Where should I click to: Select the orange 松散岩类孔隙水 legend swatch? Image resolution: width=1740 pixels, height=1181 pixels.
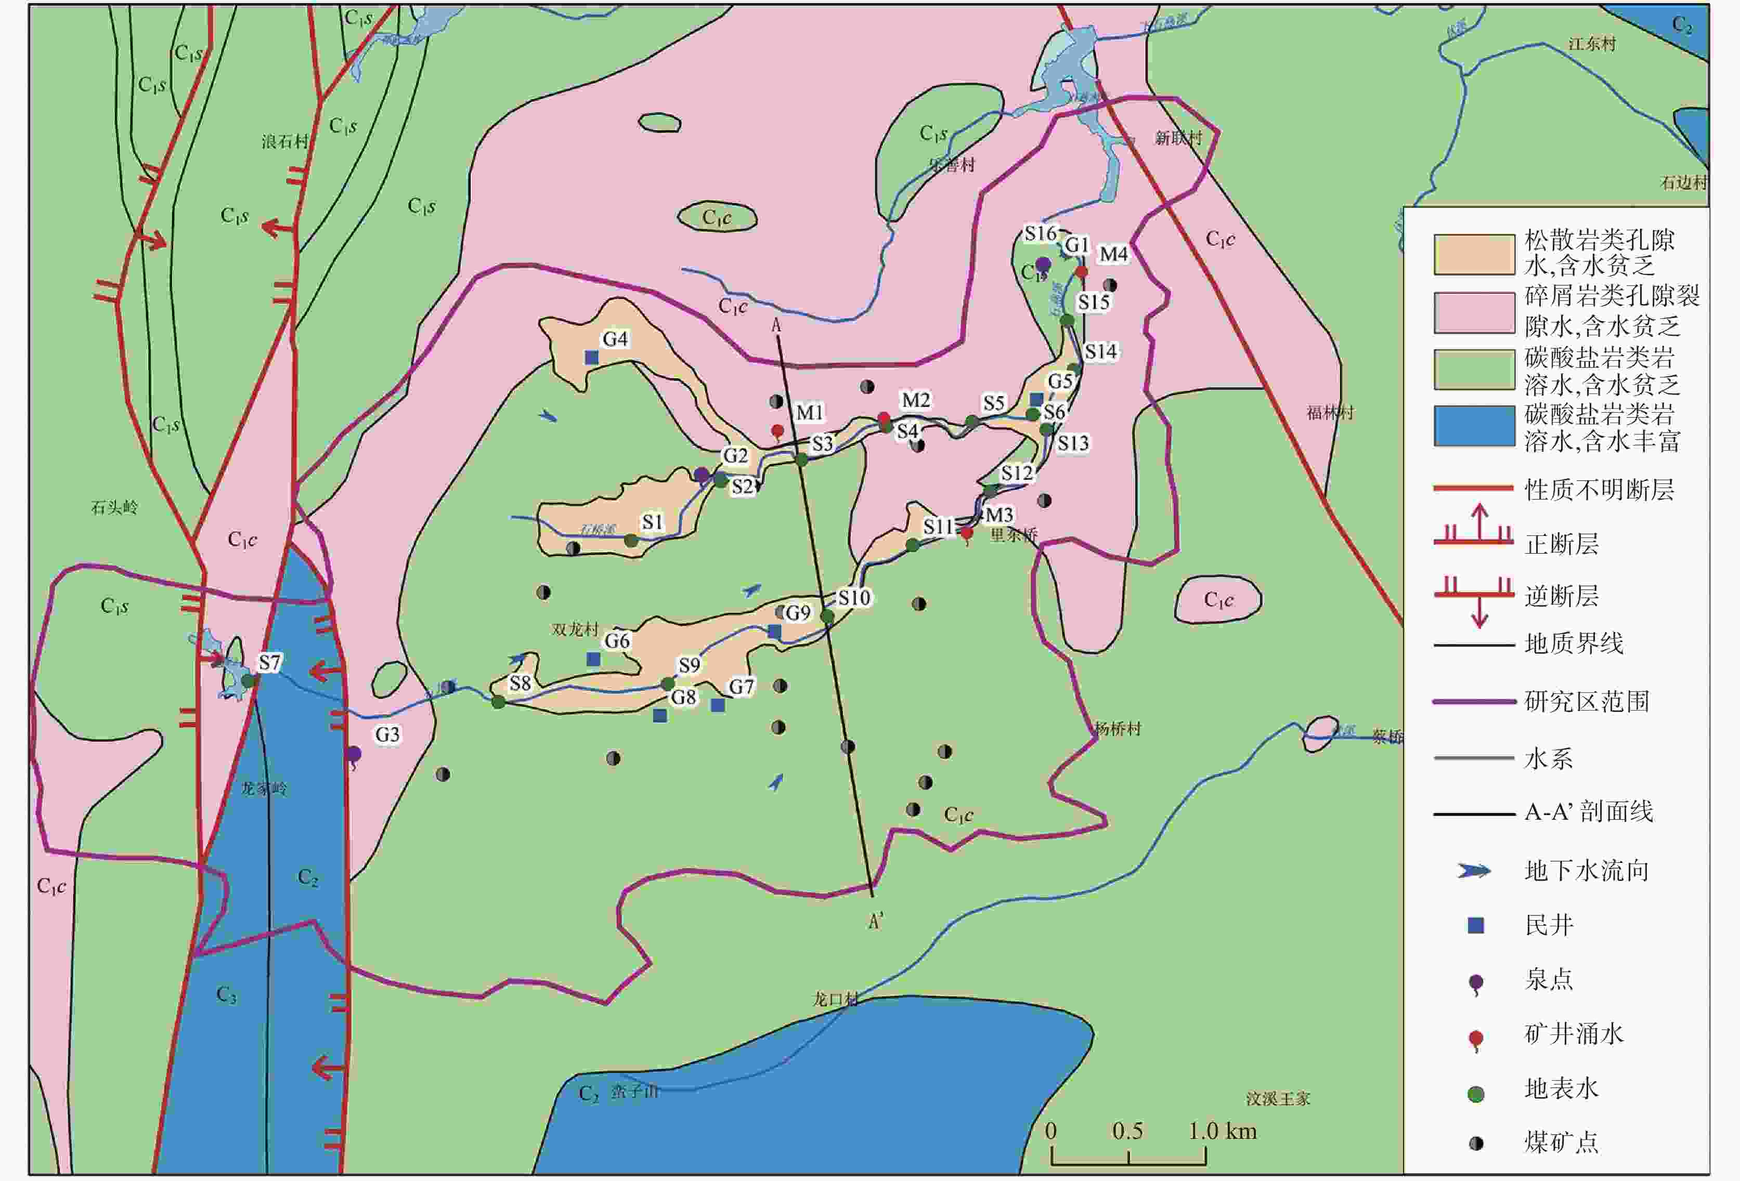(x=1474, y=255)
